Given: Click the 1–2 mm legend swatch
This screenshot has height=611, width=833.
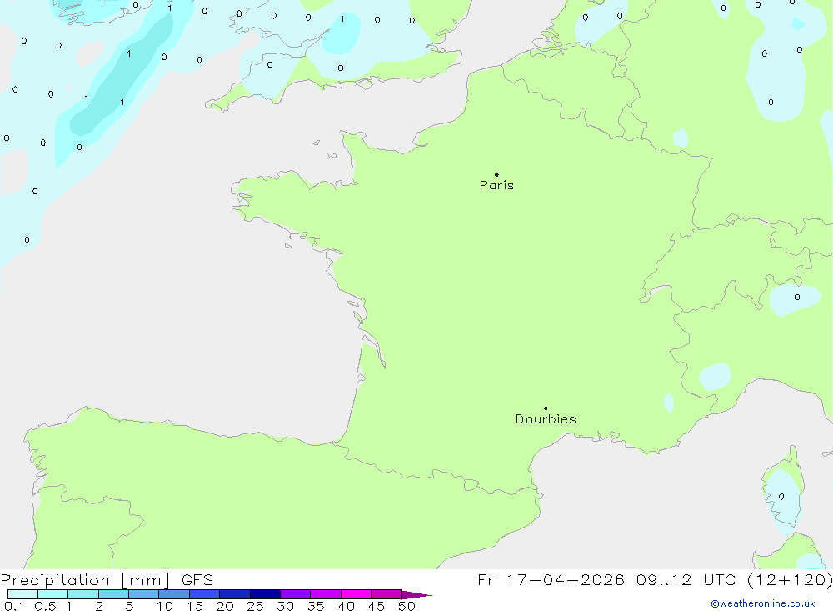Looking at the screenshot, I should pos(83,594).
